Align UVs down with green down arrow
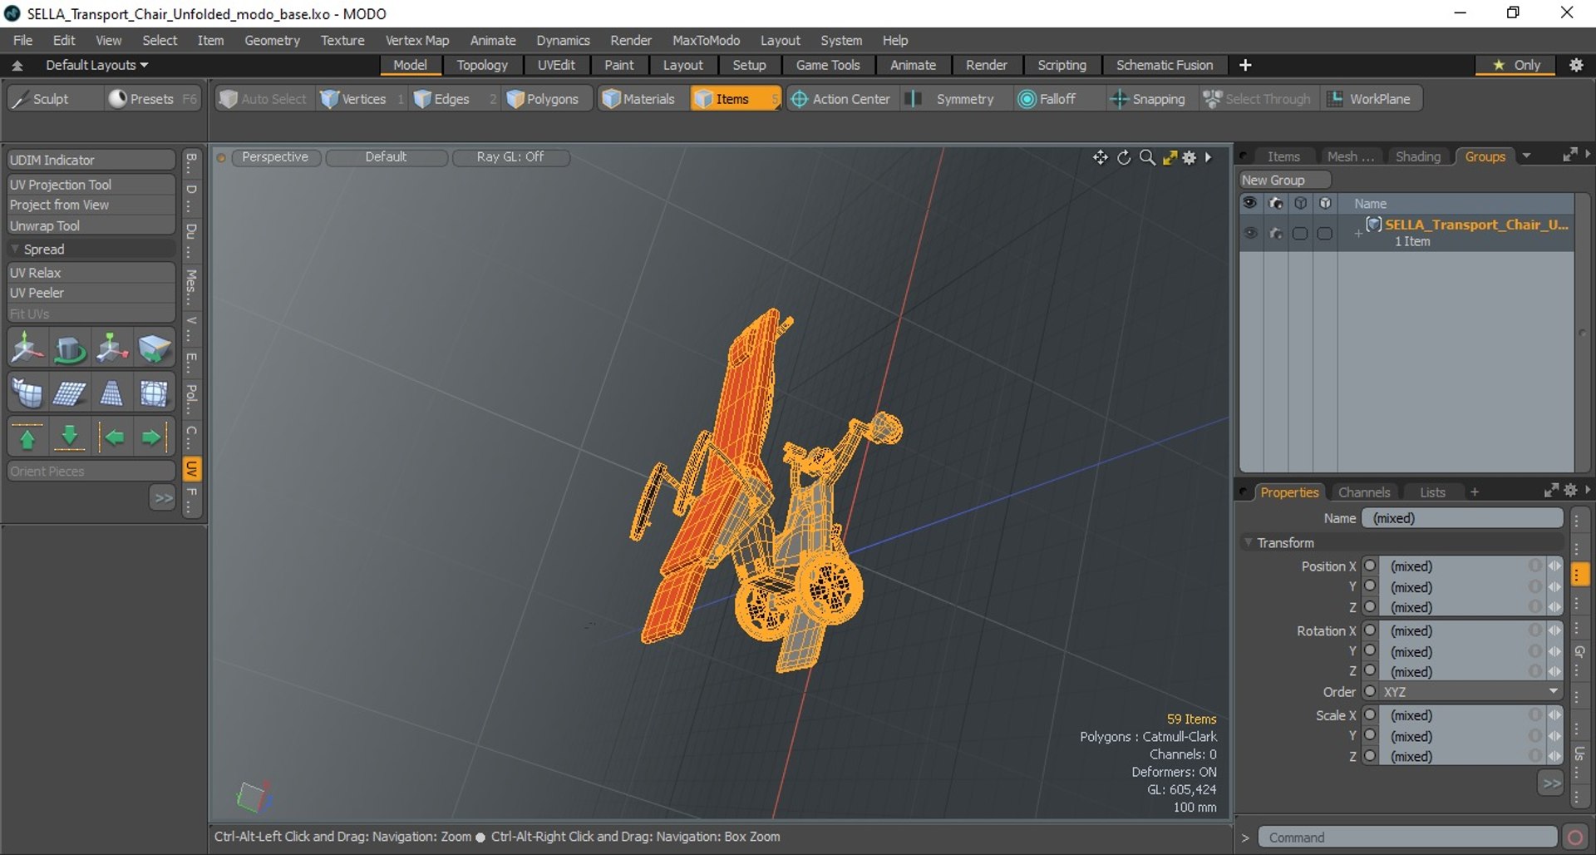Image resolution: width=1596 pixels, height=855 pixels. pyautogui.click(x=70, y=437)
